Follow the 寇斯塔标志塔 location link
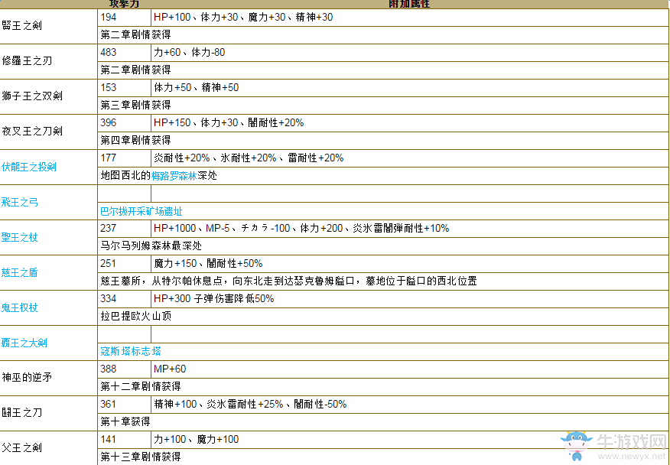 click(131, 351)
